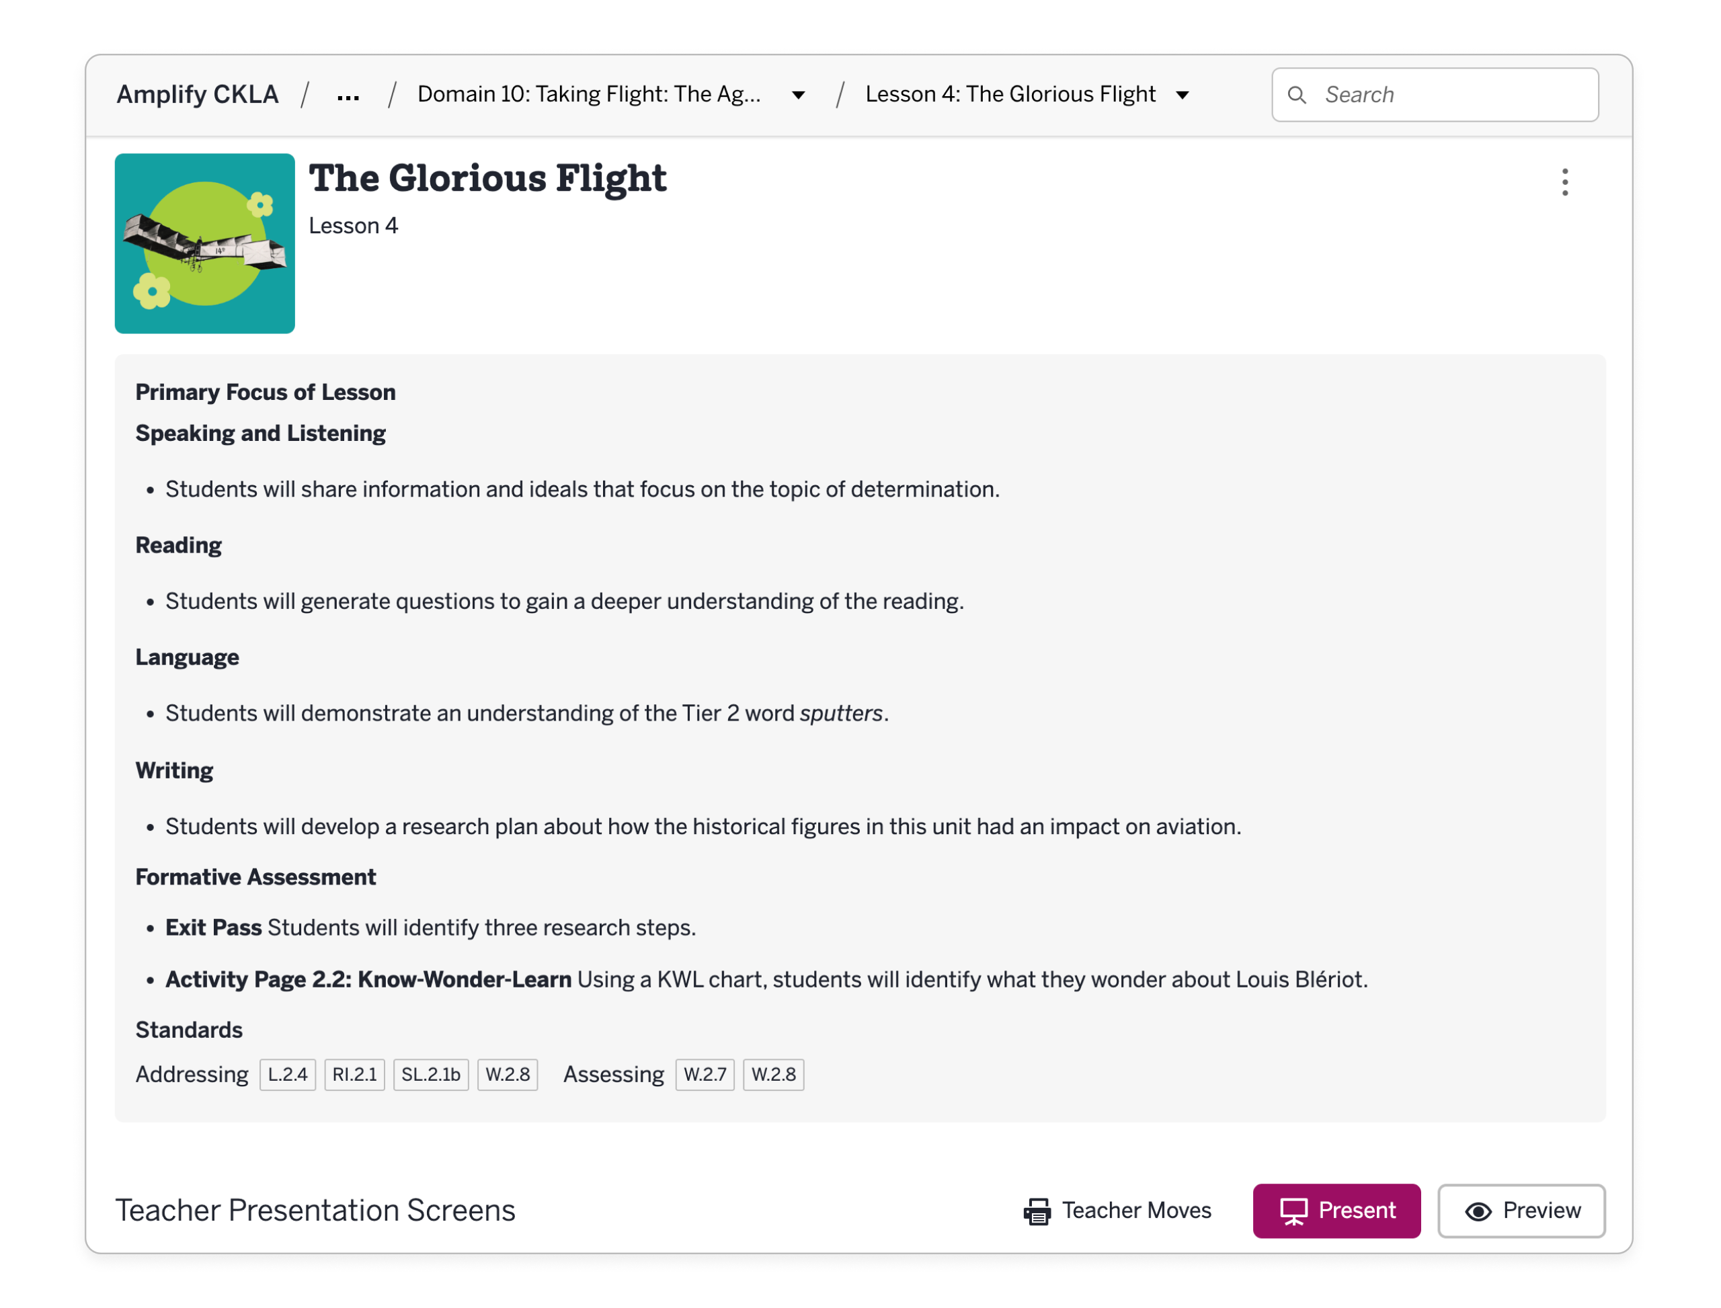Image resolution: width=1721 pixels, height=1308 pixels.
Task: Select the SL.2.1b standard tag
Action: pyautogui.click(x=431, y=1074)
